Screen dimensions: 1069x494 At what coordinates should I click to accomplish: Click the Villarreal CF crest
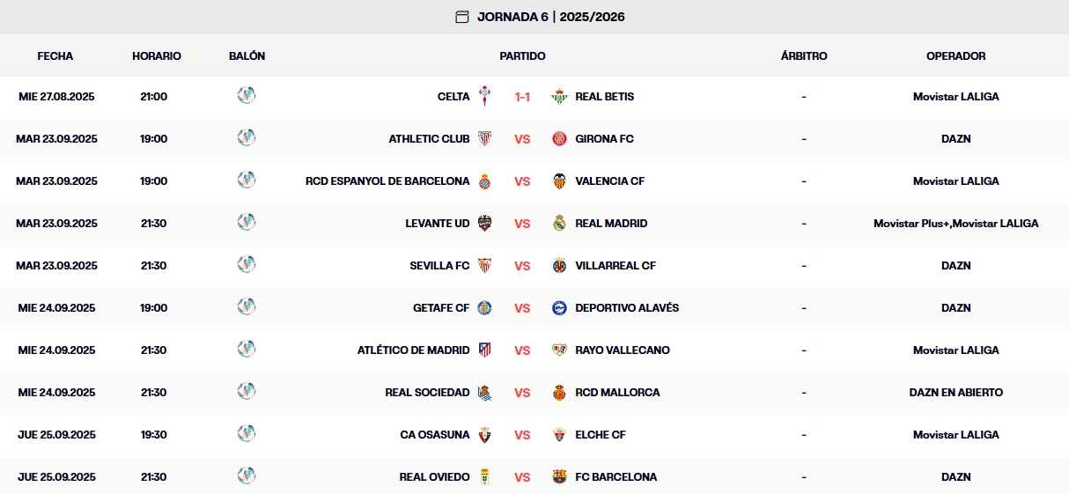pyautogui.click(x=559, y=265)
